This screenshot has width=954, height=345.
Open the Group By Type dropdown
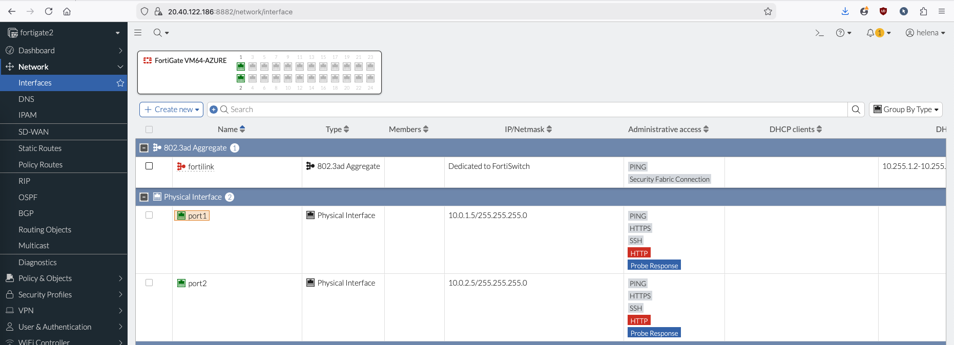(x=905, y=110)
